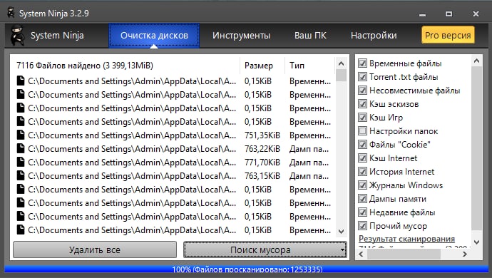Screen dimensions: 492x278
Task: Uncheck the Временные файлы checkbox
Action: [362, 63]
